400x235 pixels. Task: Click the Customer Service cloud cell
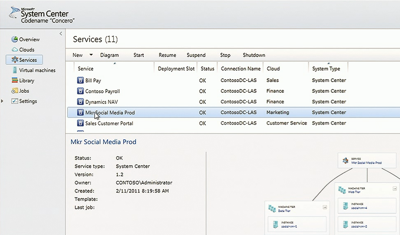pyautogui.click(x=287, y=123)
